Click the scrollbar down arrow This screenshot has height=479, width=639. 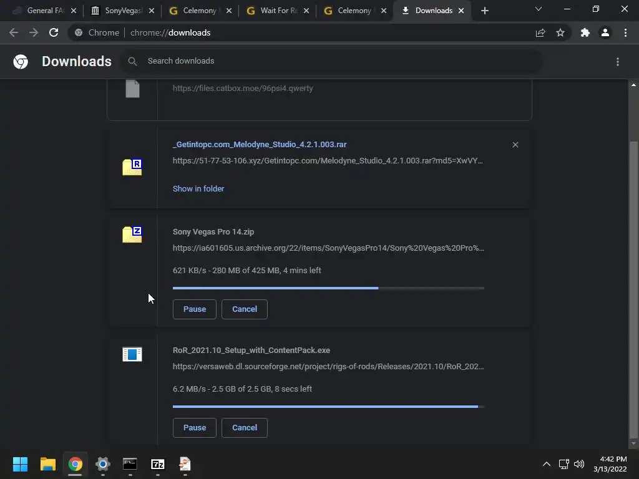tap(633, 443)
